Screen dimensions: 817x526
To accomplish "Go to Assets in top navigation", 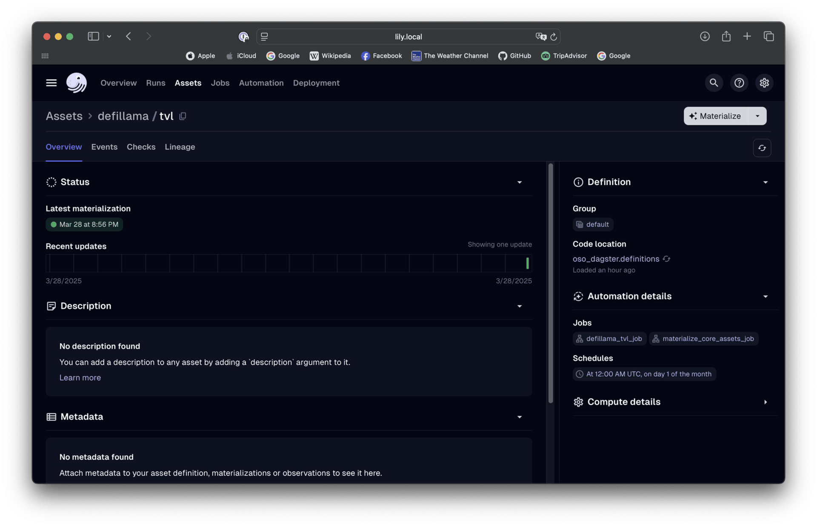I will (x=188, y=83).
